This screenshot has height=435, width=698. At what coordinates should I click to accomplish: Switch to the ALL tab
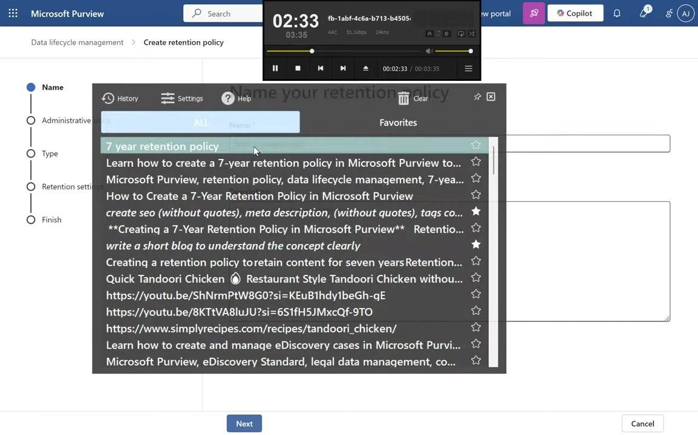coord(200,122)
